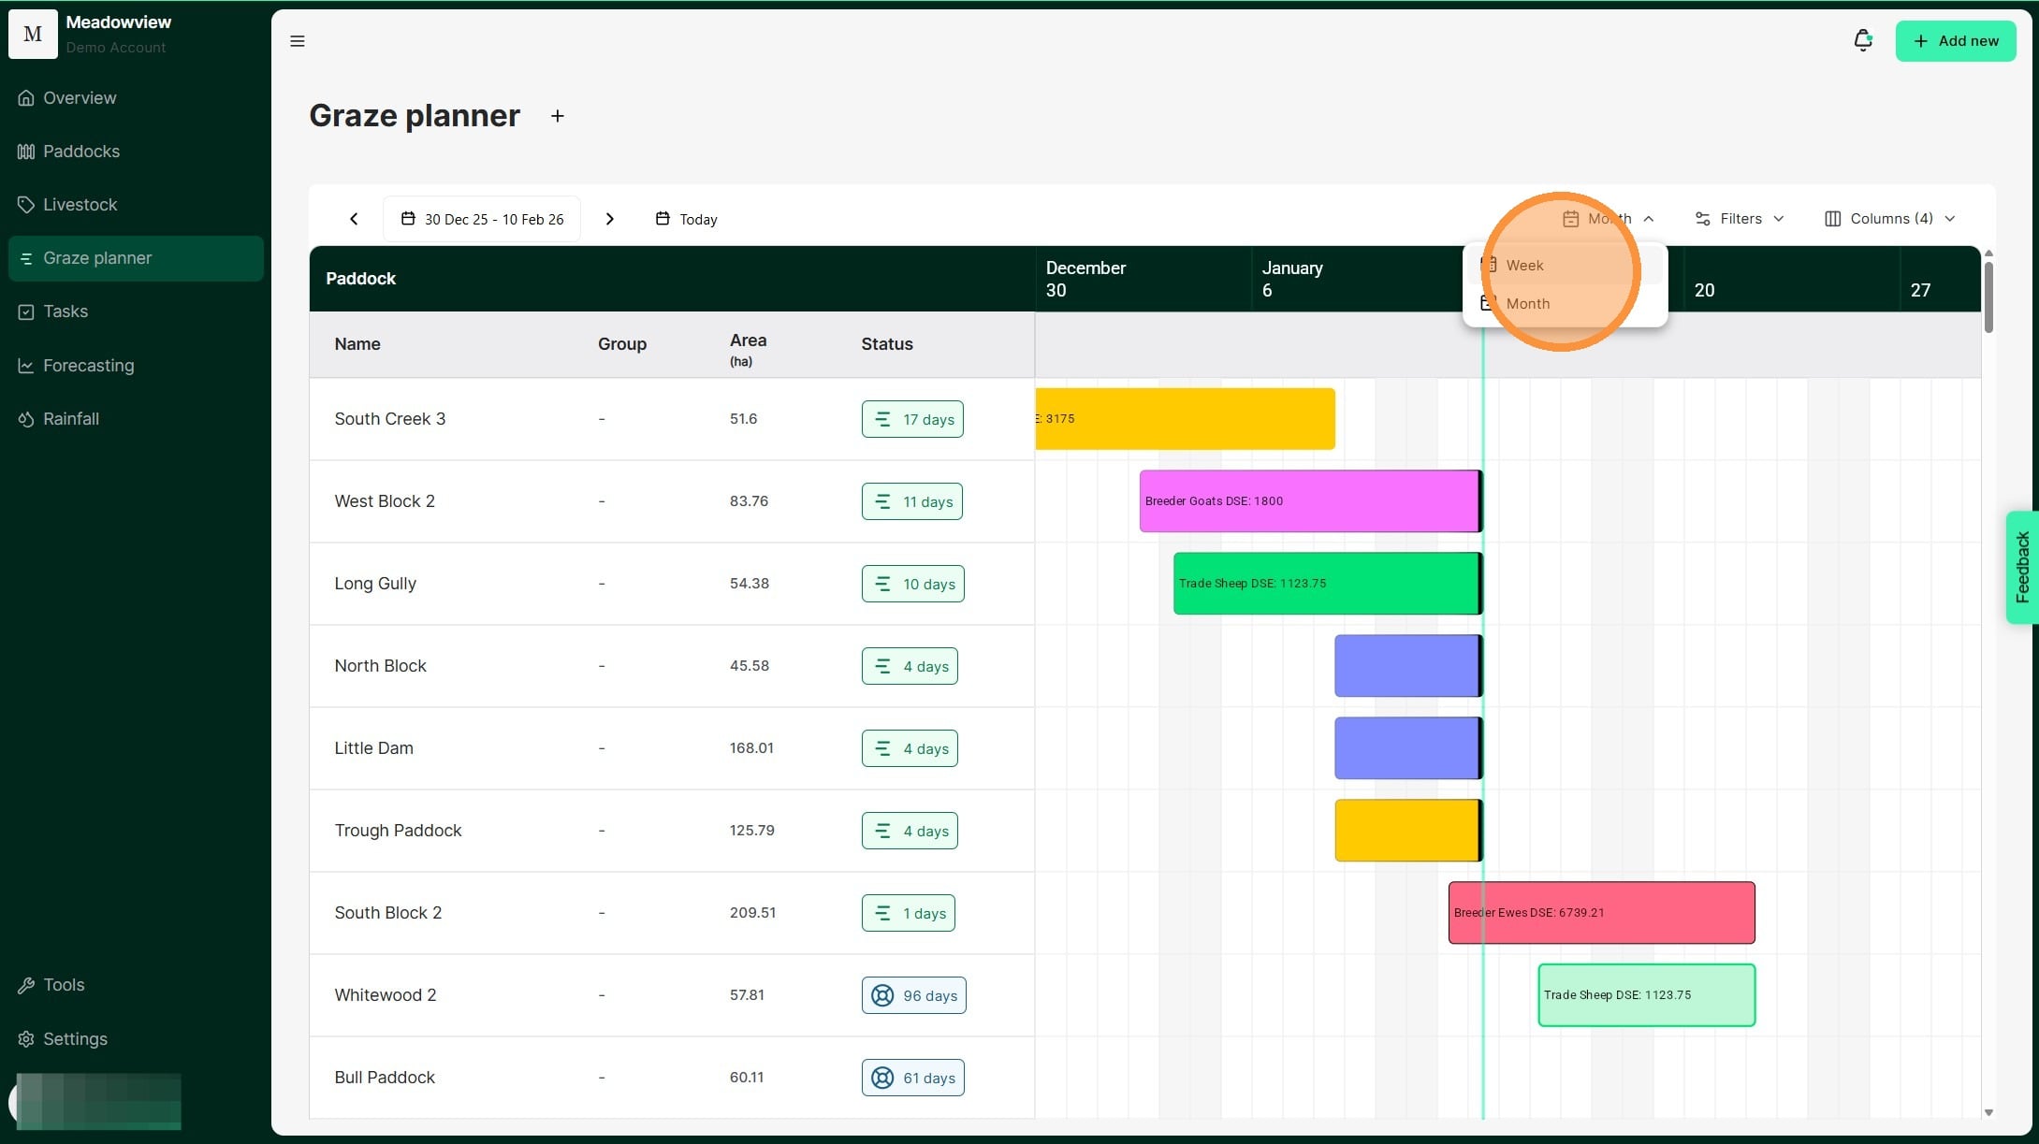
Task: Go to previous date range arrow
Action: pyautogui.click(x=354, y=219)
